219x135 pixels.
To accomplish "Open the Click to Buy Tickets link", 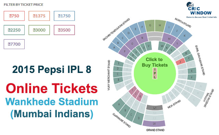I will (155, 62).
